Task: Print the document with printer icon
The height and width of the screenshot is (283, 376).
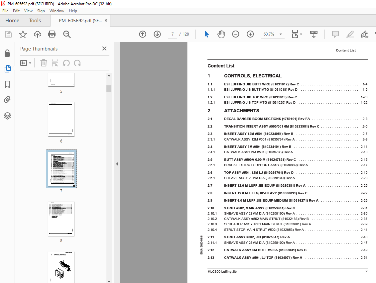Action: pos(52,34)
